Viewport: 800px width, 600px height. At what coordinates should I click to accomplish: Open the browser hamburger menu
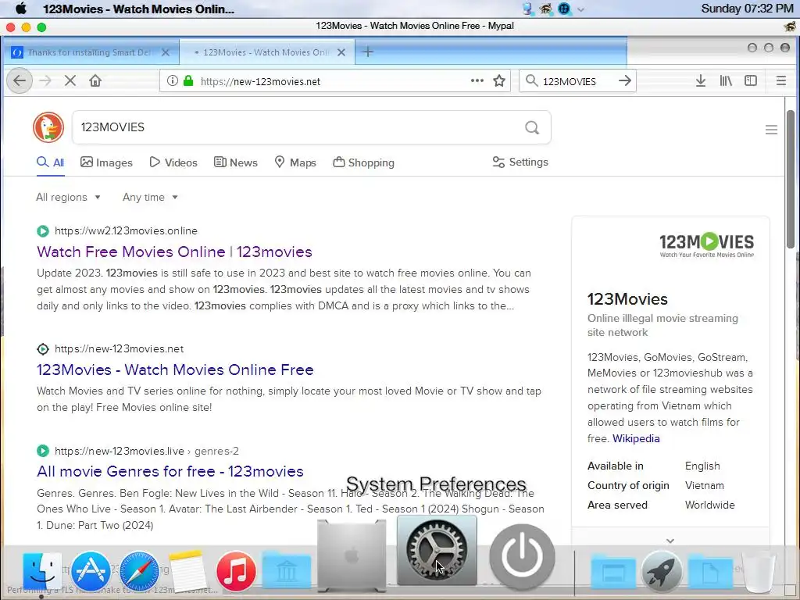[x=780, y=80]
